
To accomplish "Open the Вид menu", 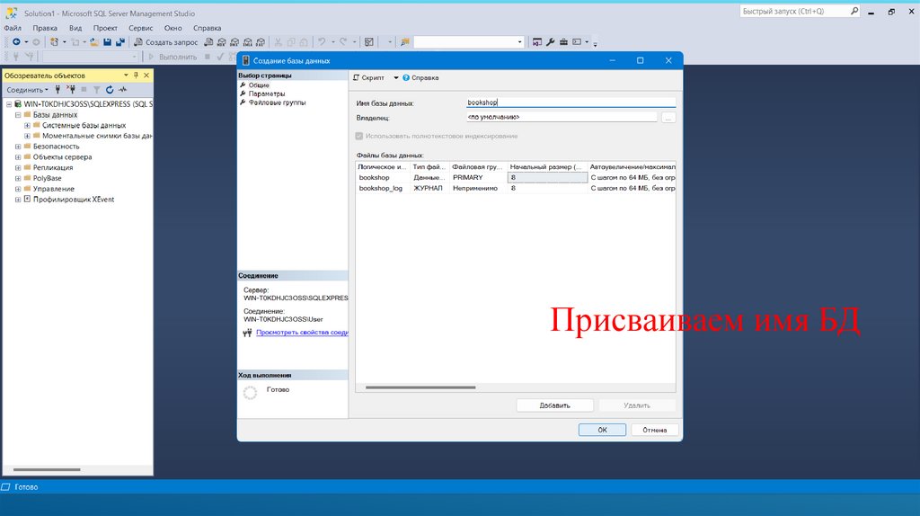I will point(75,28).
